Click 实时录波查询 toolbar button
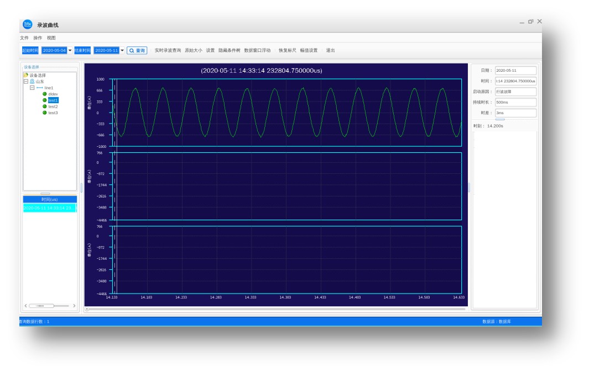Image resolution: width=589 pixels, height=373 pixels. point(168,50)
